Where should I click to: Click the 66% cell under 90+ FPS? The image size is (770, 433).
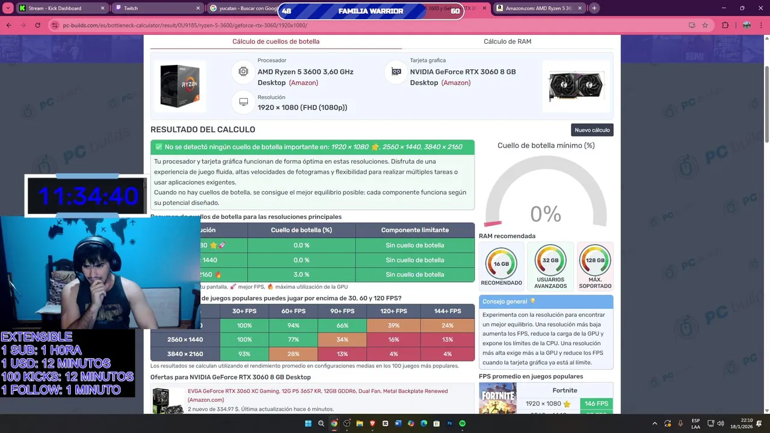(342, 325)
